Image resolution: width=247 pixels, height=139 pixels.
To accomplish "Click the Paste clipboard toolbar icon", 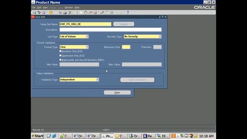I will point(86,12).
